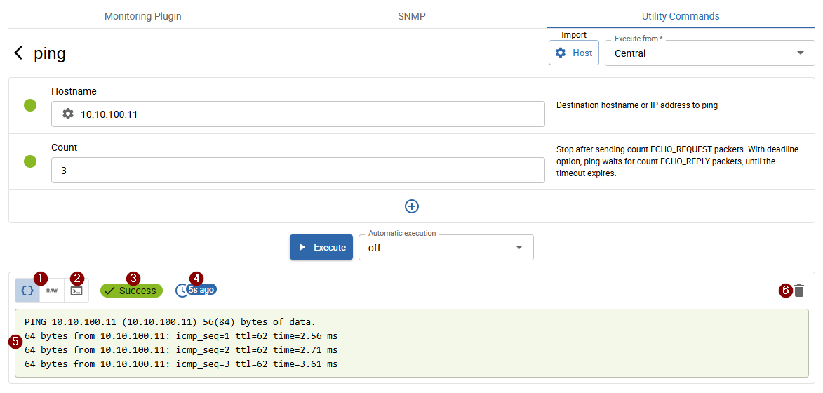823x393 pixels.
Task: Toggle the green status dot beside Count
Action: (x=30, y=161)
